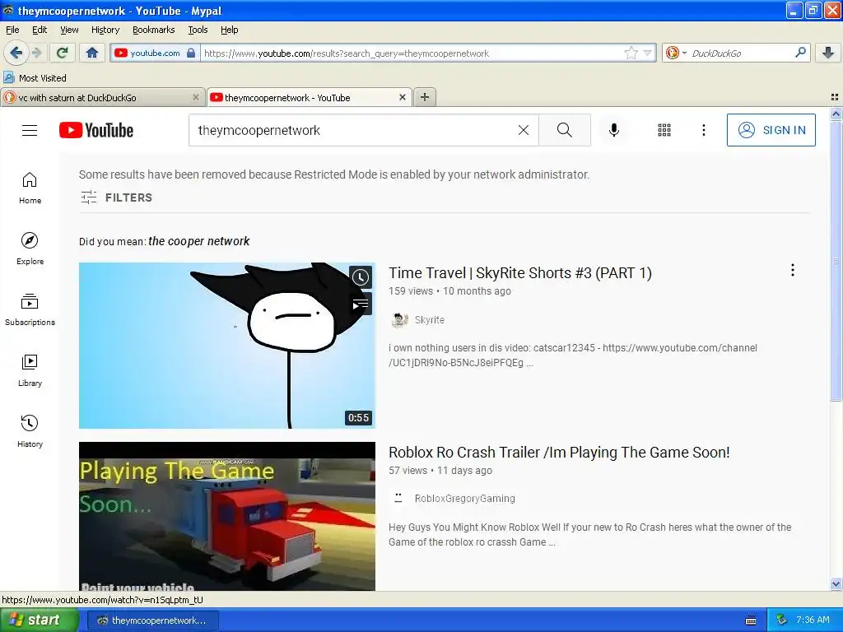843x632 pixels.
Task: Open the File menu
Action: pos(12,30)
